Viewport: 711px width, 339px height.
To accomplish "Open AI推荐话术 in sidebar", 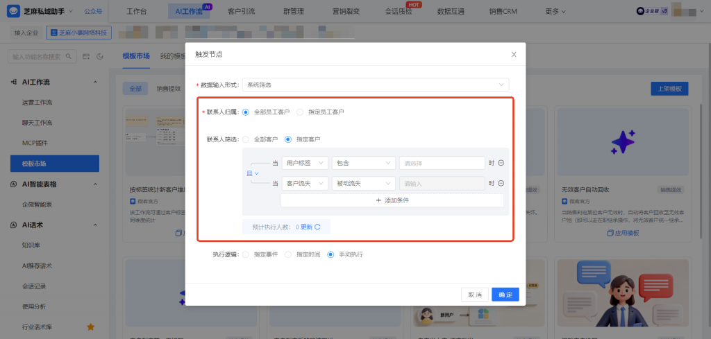I will 37,266.
